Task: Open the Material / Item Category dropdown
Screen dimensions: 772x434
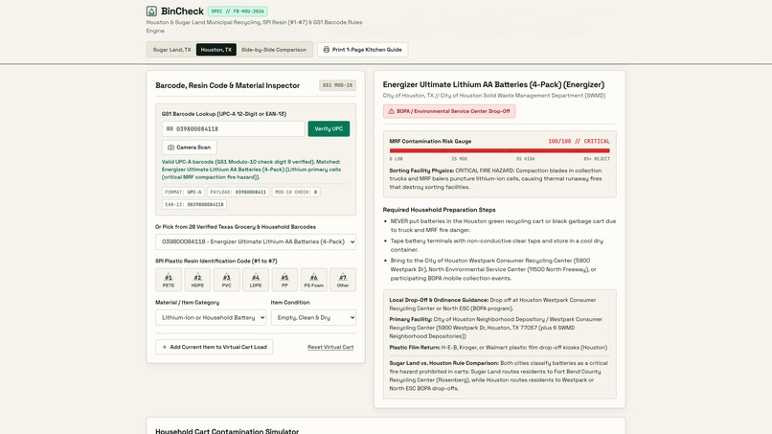Action: (x=211, y=318)
